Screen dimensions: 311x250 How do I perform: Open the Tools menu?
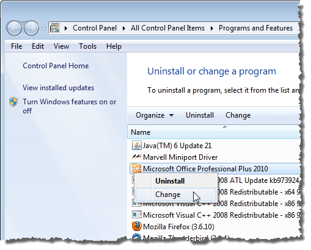coord(87,46)
